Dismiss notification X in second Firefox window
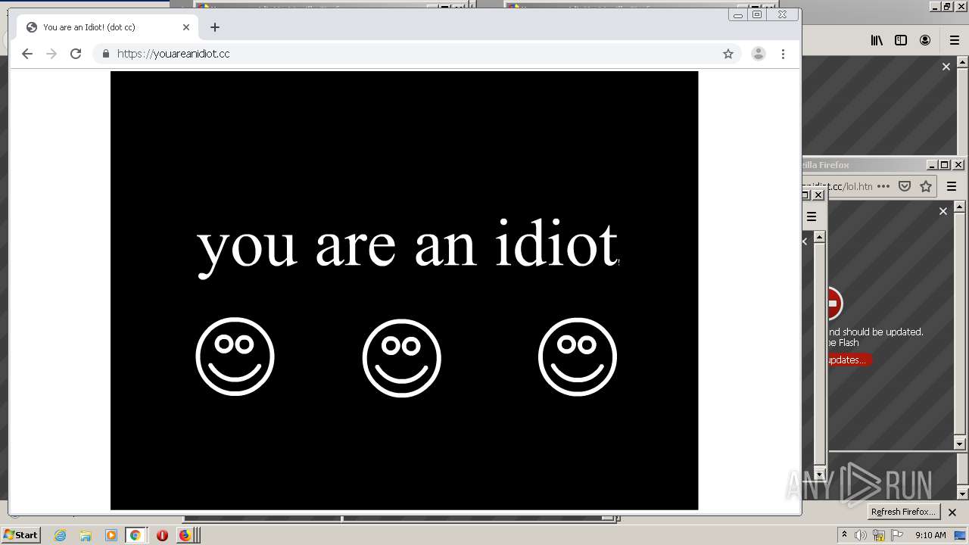This screenshot has height=545, width=969. pyautogui.click(x=943, y=211)
